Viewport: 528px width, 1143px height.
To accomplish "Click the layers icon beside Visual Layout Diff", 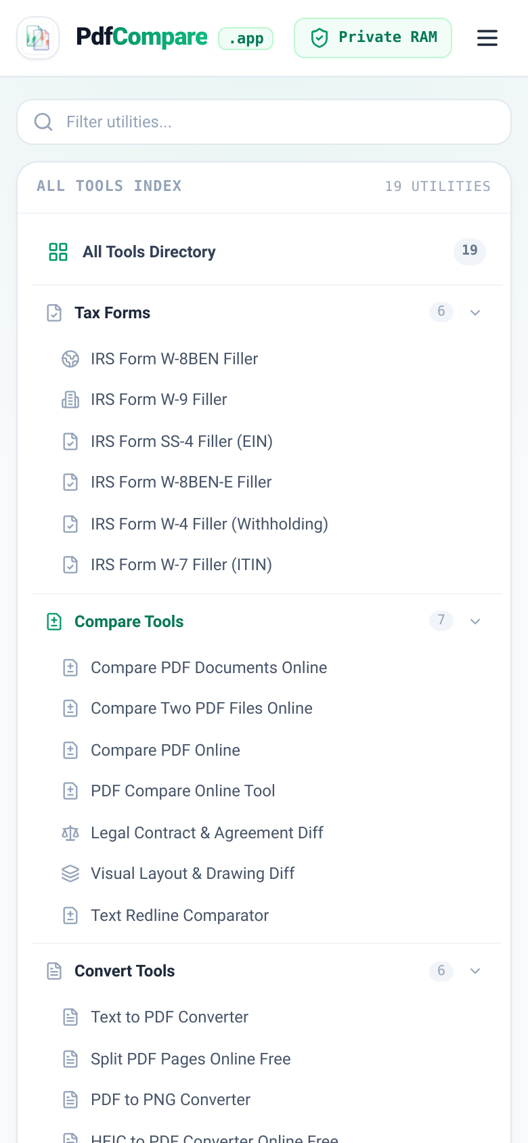I will pos(70,874).
